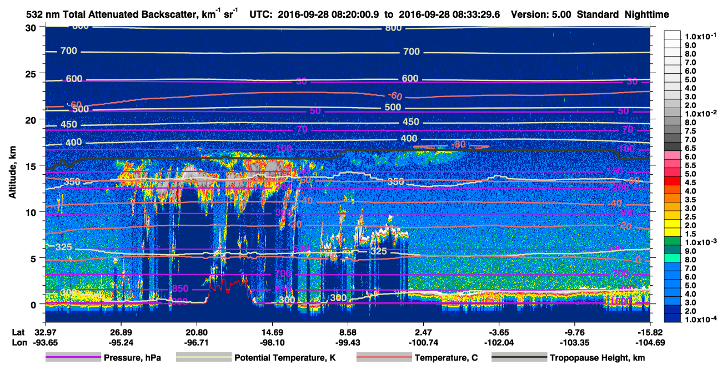Image resolution: width=722 pixels, height=370 pixels.
Task: Click the latitude value -15.82
Action: point(650,332)
